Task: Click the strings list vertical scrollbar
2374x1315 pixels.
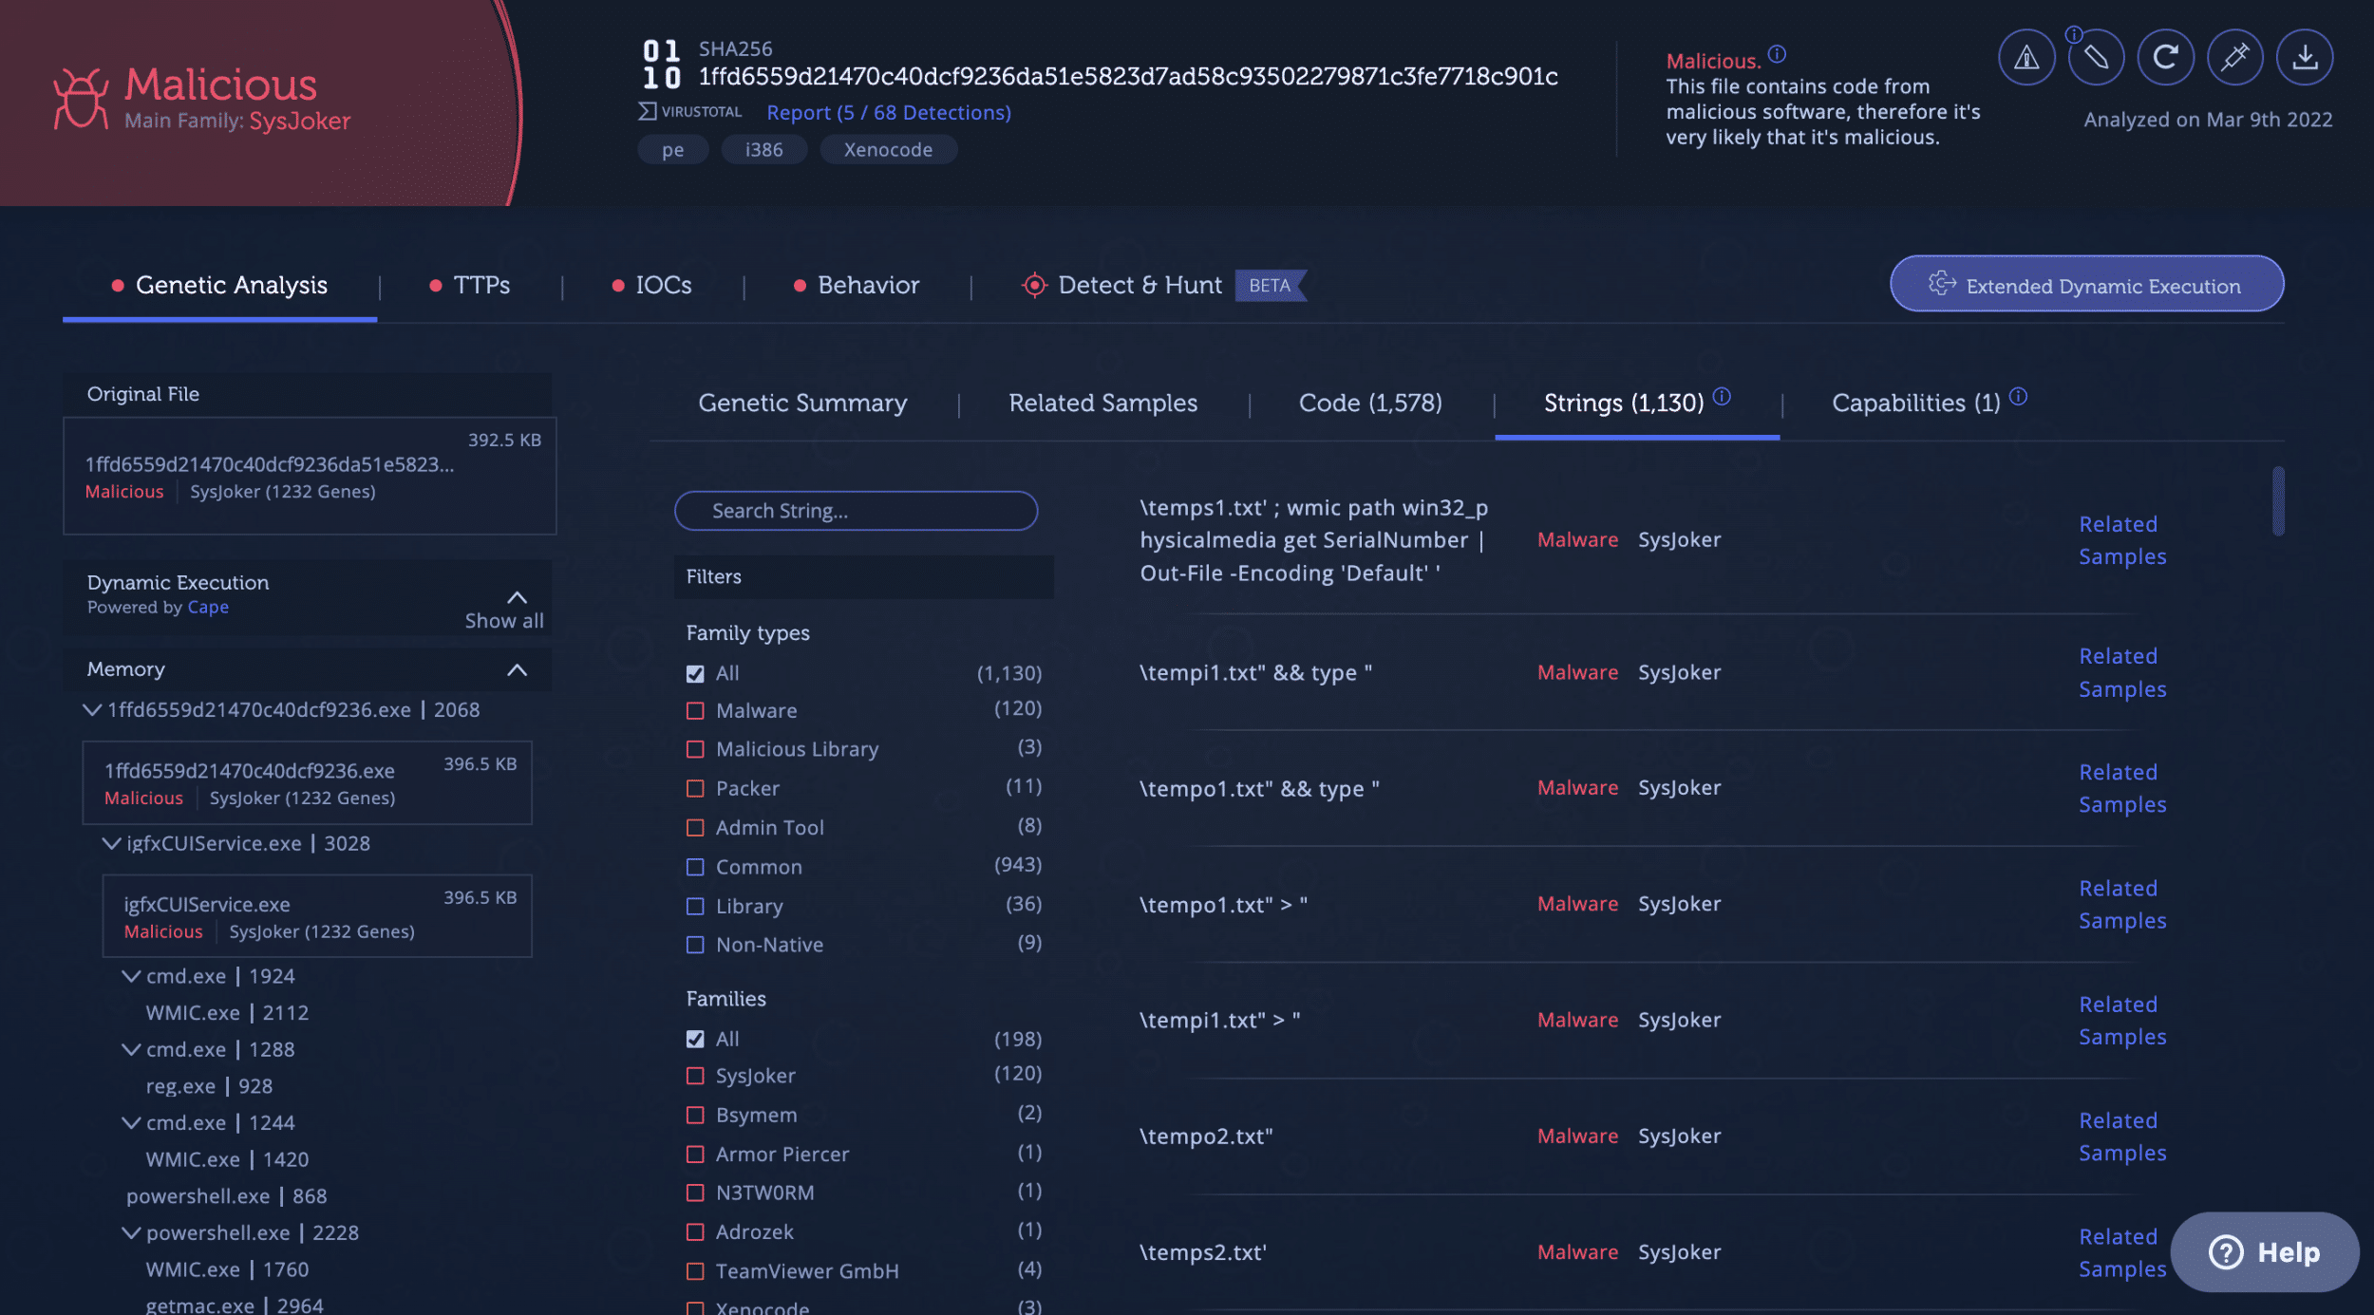Action: tap(2277, 500)
